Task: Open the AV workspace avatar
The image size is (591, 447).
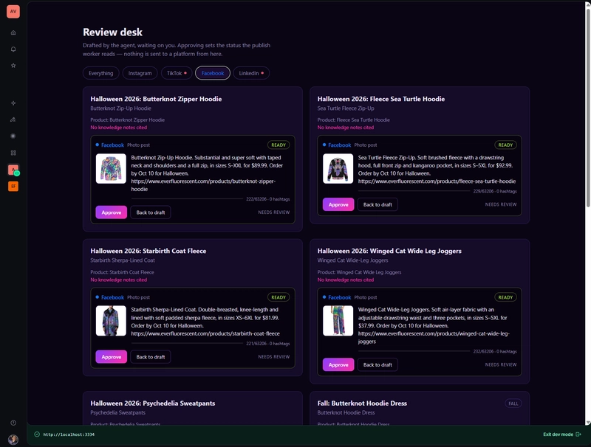Action: (x=13, y=11)
